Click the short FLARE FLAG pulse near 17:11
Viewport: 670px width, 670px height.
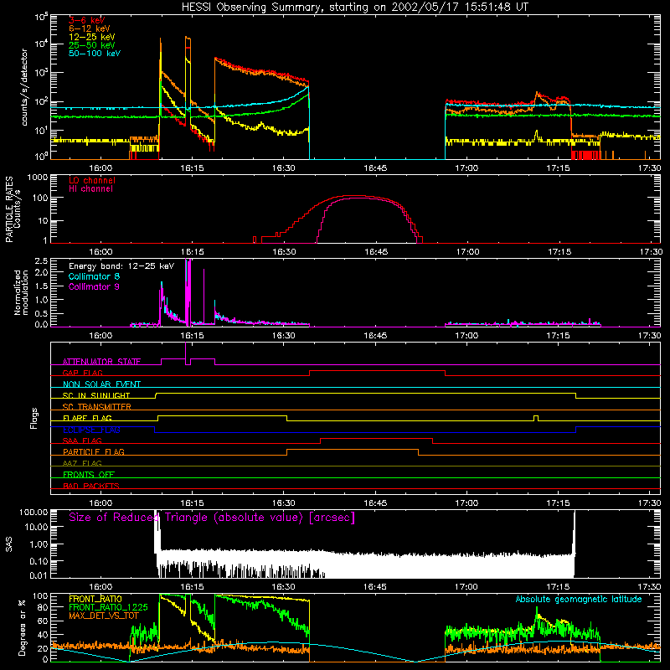click(x=536, y=417)
